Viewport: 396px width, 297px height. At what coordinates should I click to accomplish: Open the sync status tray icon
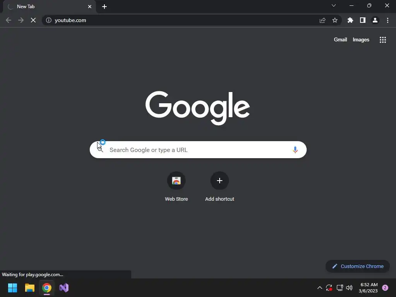click(329, 288)
